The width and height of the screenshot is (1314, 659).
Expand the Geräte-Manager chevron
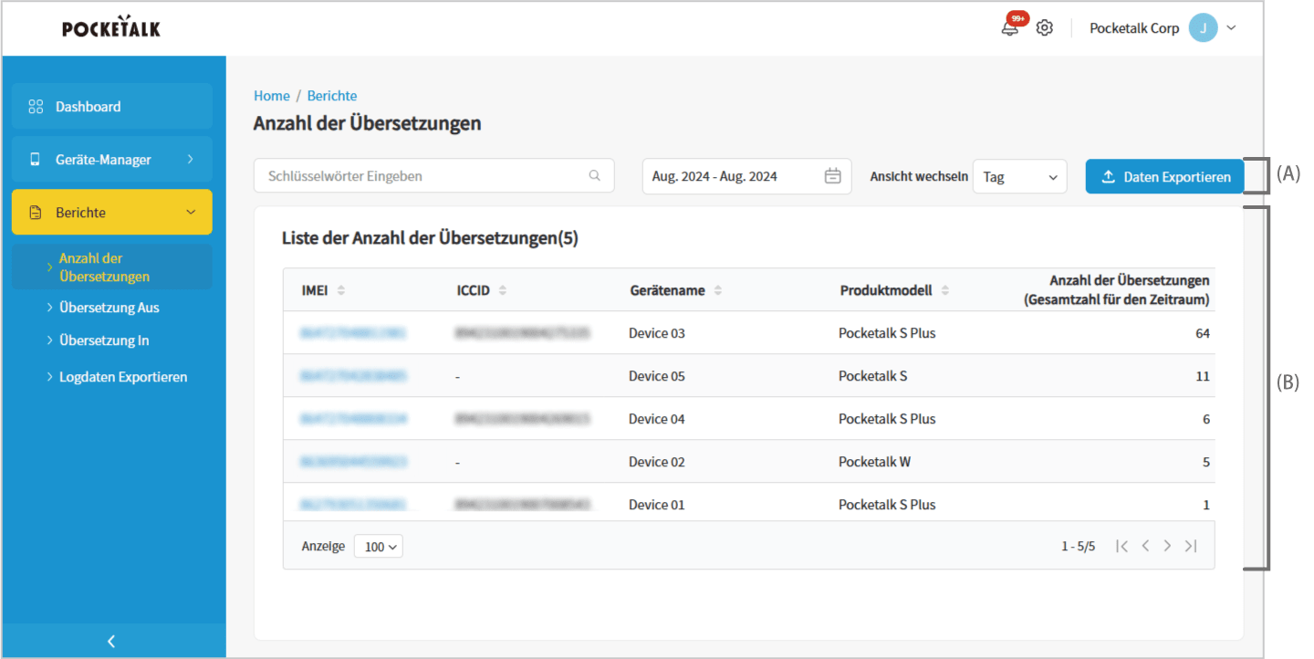click(191, 159)
